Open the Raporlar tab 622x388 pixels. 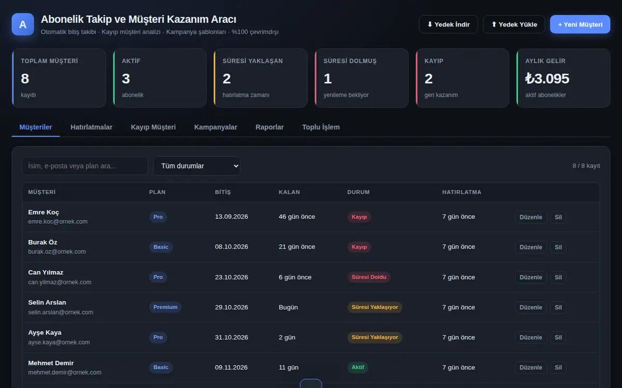(x=270, y=127)
